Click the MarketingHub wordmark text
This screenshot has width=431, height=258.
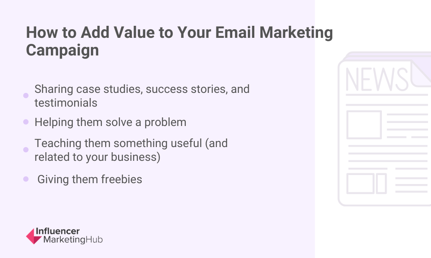pyautogui.click(x=73, y=240)
